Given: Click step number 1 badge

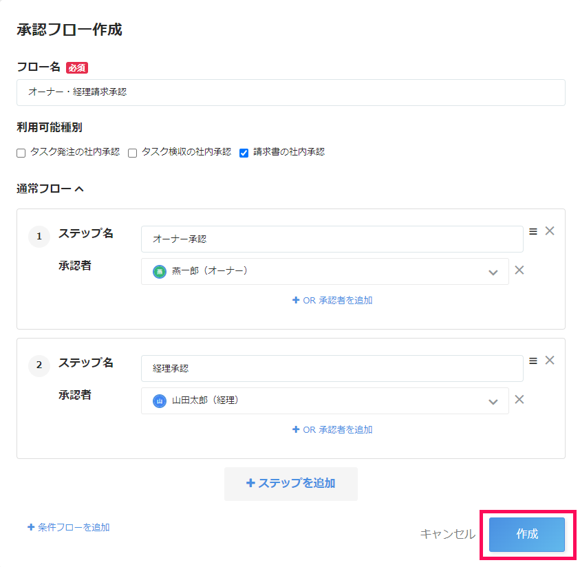Looking at the screenshot, I should click(x=39, y=236).
